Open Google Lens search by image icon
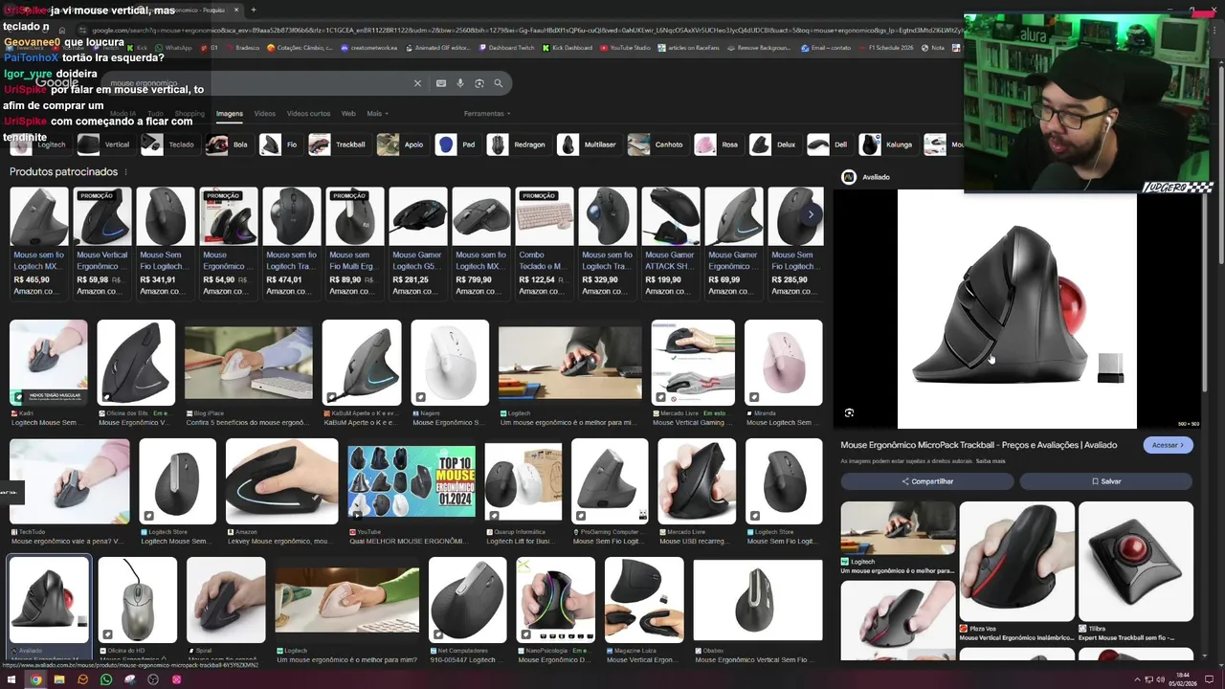This screenshot has height=689, width=1225. (479, 83)
